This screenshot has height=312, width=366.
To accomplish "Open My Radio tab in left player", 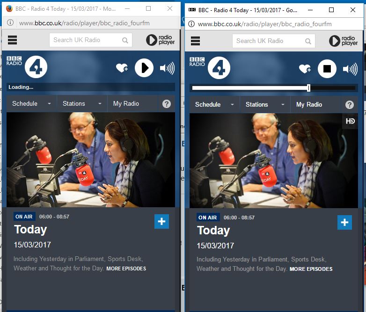I will pyautogui.click(x=126, y=104).
